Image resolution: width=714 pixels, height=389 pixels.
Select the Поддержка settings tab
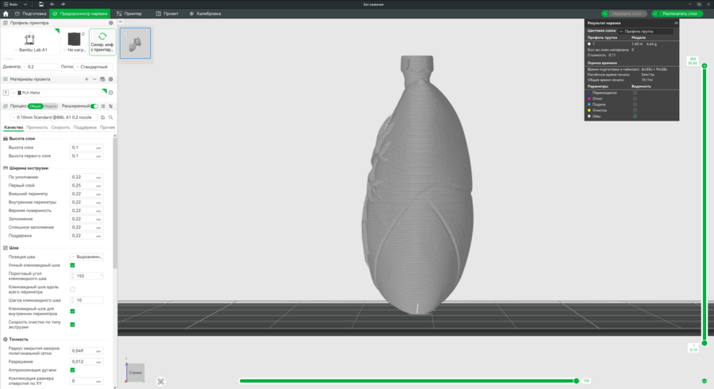85,128
